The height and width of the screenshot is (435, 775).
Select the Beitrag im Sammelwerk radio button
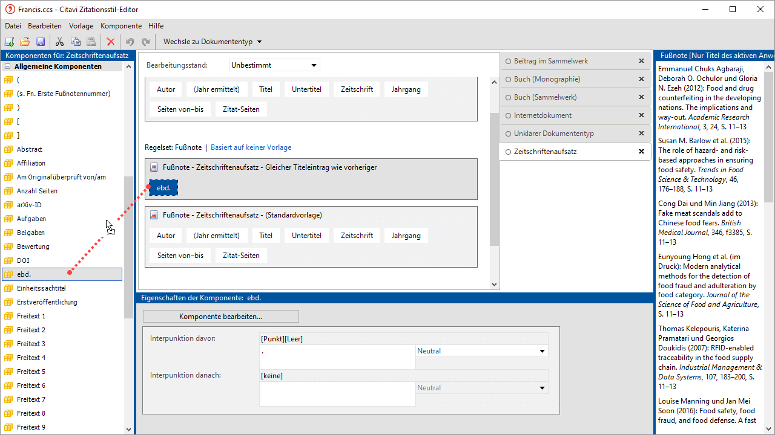point(509,61)
